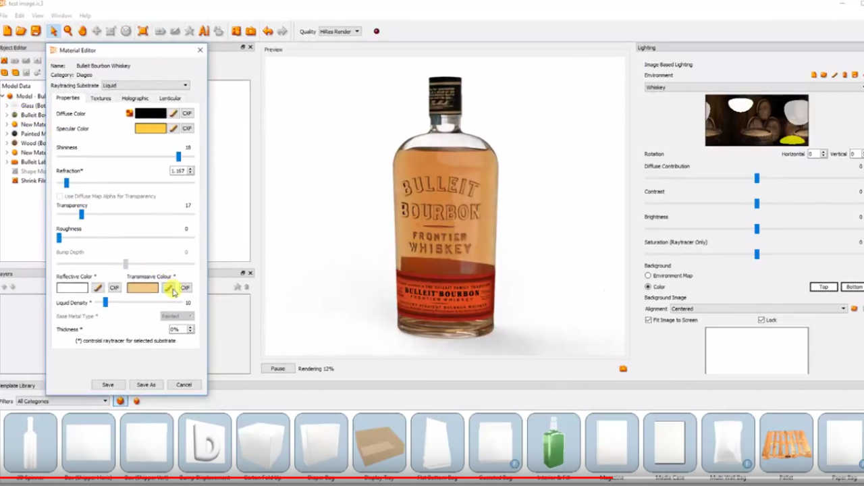This screenshot has width=864, height=486.
Task: Click the star toolbar icon
Action: [x=190, y=31]
